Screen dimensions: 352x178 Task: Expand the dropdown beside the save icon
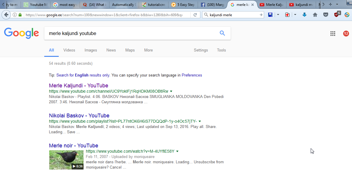[x=278, y=15]
